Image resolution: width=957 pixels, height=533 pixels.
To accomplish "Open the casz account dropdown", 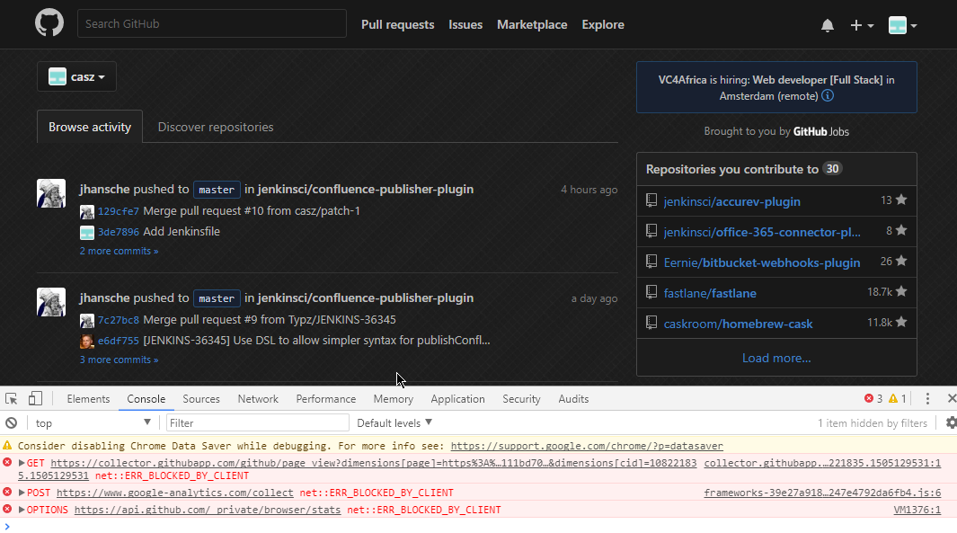I will point(76,76).
